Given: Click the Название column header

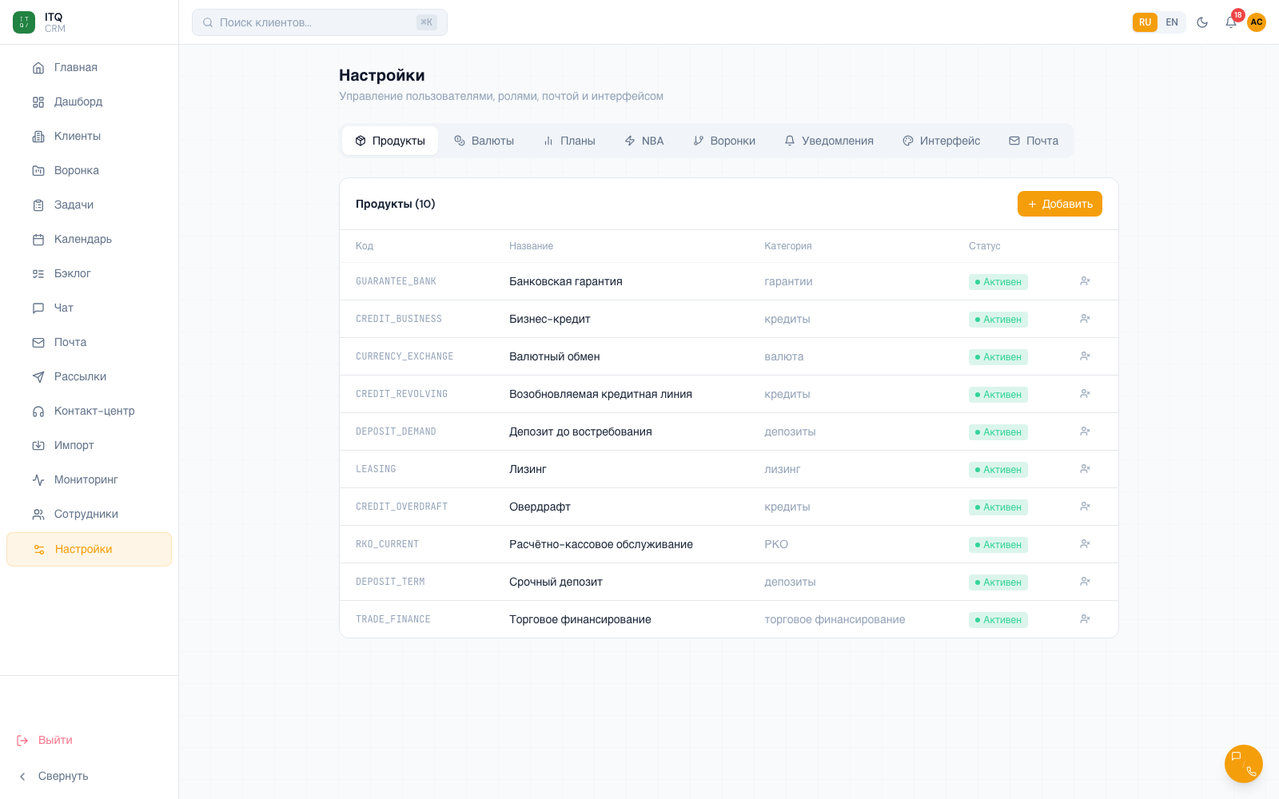Looking at the screenshot, I should click(x=531, y=246).
